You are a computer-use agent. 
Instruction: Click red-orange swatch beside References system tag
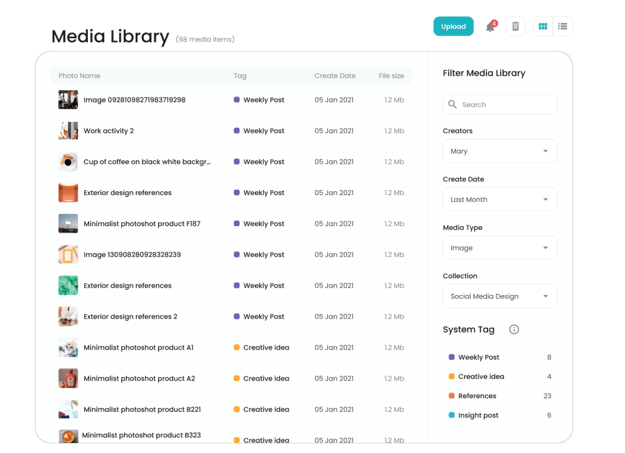(x=452, y=396)
